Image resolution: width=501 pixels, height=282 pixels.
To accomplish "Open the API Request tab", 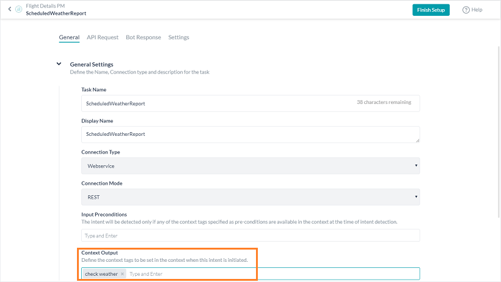I will tap(103, 37).
